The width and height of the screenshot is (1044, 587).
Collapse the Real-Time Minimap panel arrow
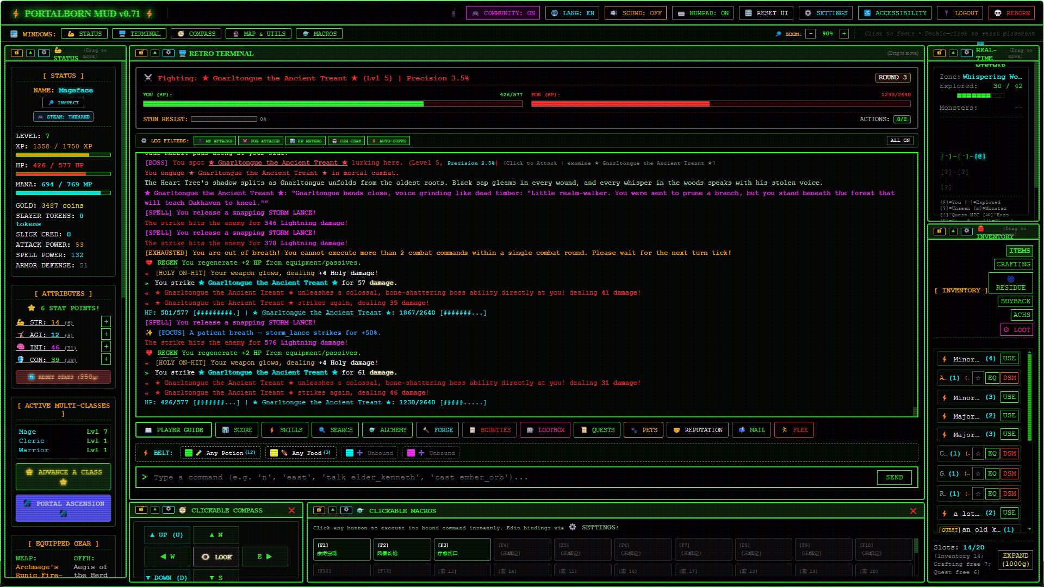953,53
